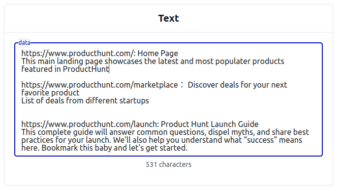Screen dimensions: 341x191
Task: Click the line "List of deals from different startups"
Action: pyautogui.click(x=85, y=101)
